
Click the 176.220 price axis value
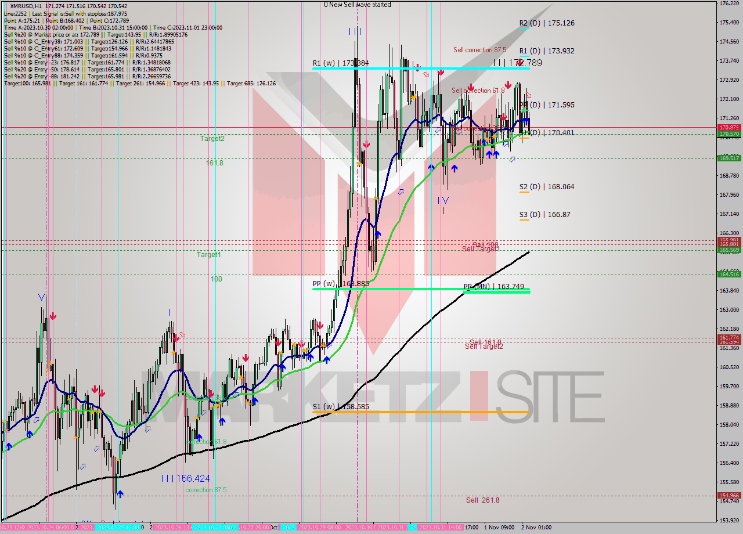coord(729,3)
